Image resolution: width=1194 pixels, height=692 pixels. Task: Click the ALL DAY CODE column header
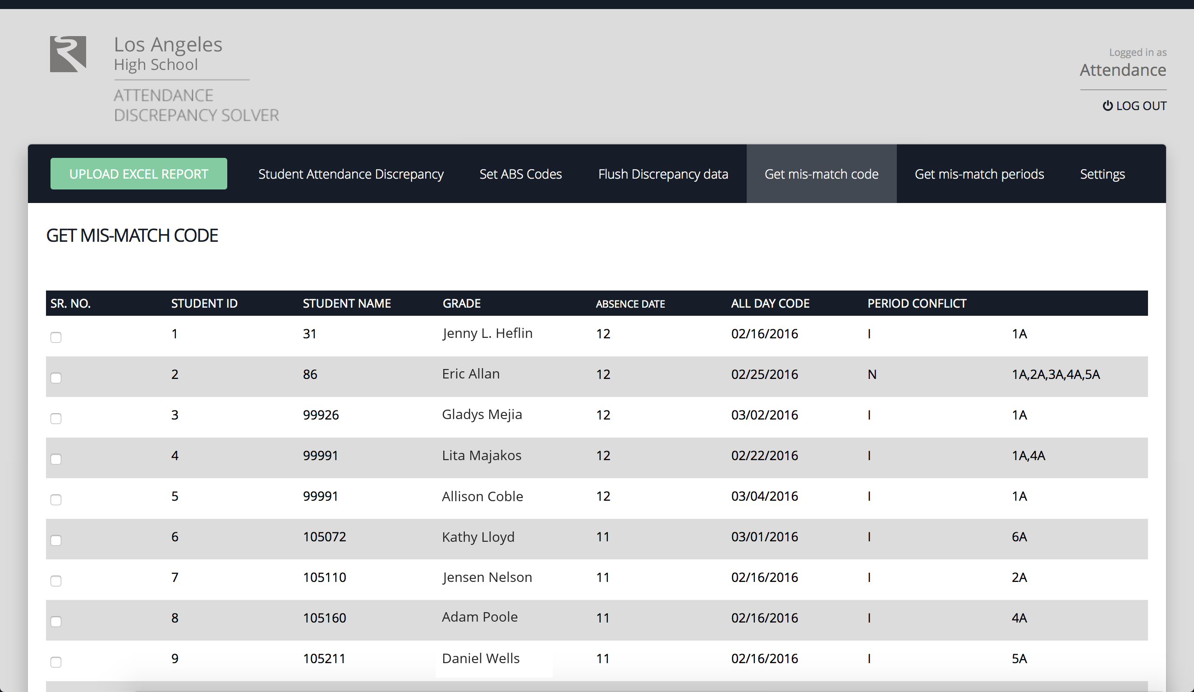pyautogui.click(x=770, y=303)
